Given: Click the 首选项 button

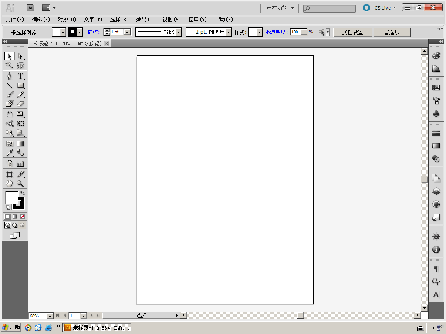Looking at the screenshot, I should point(392,32).
